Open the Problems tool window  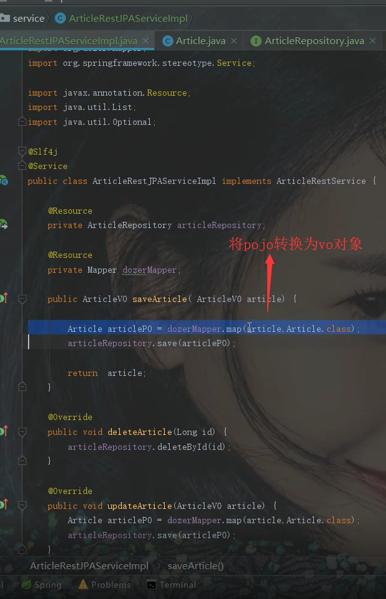coord(104,585)
